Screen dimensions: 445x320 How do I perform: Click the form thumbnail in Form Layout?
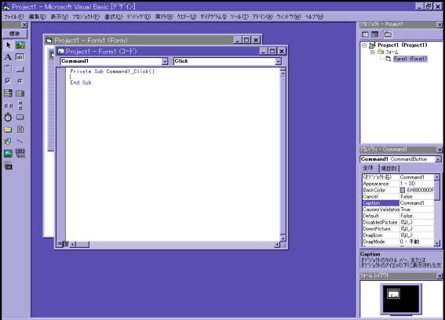393,294
